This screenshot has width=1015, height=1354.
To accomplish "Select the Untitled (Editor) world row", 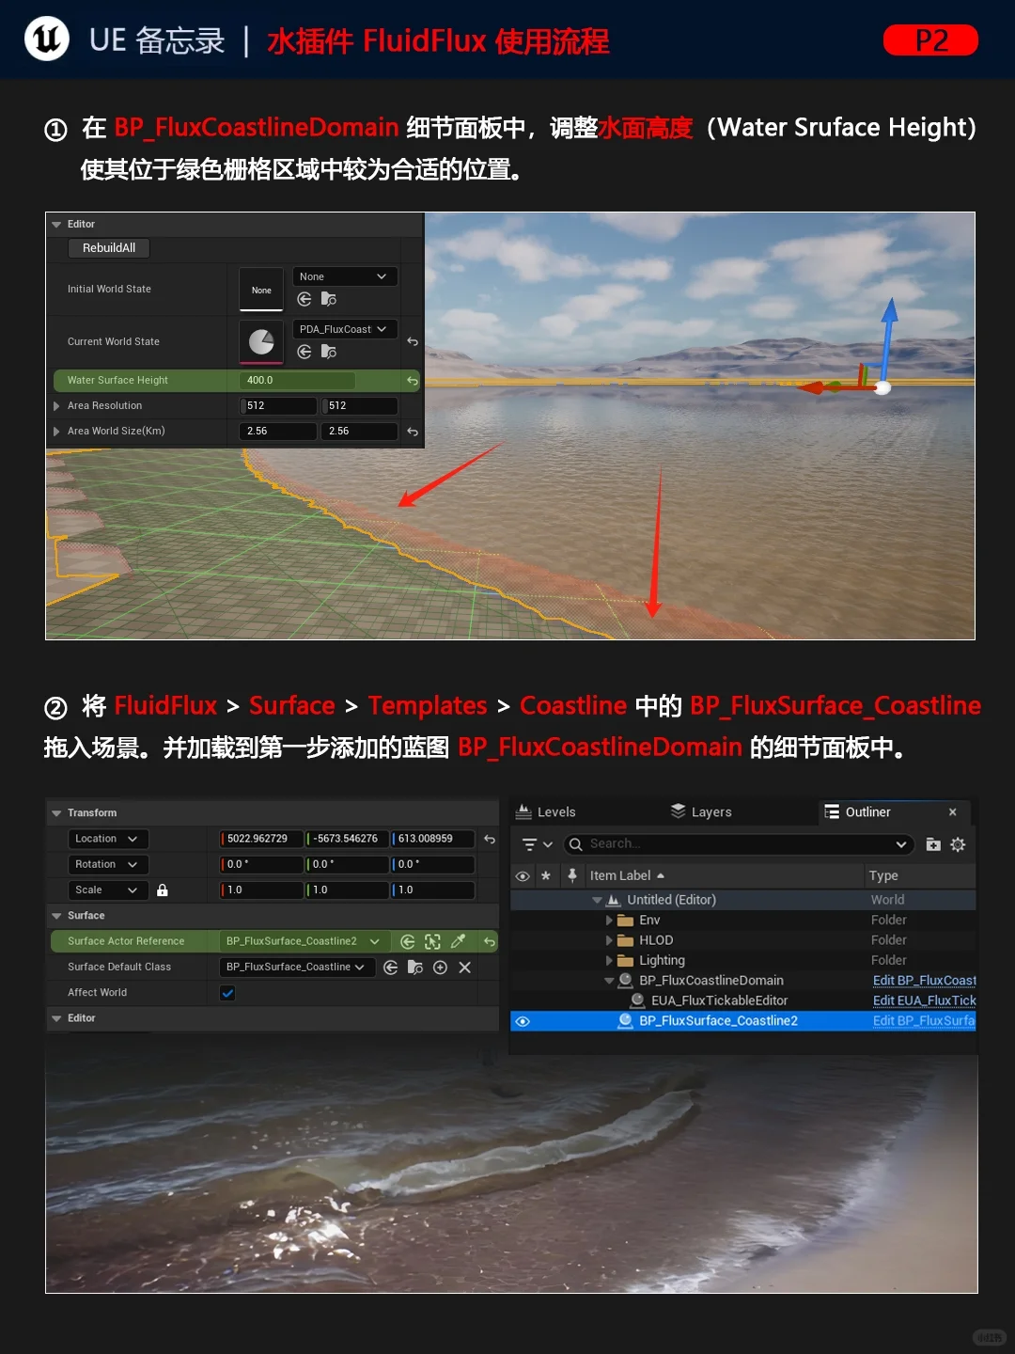I will (x=742, y=900).
